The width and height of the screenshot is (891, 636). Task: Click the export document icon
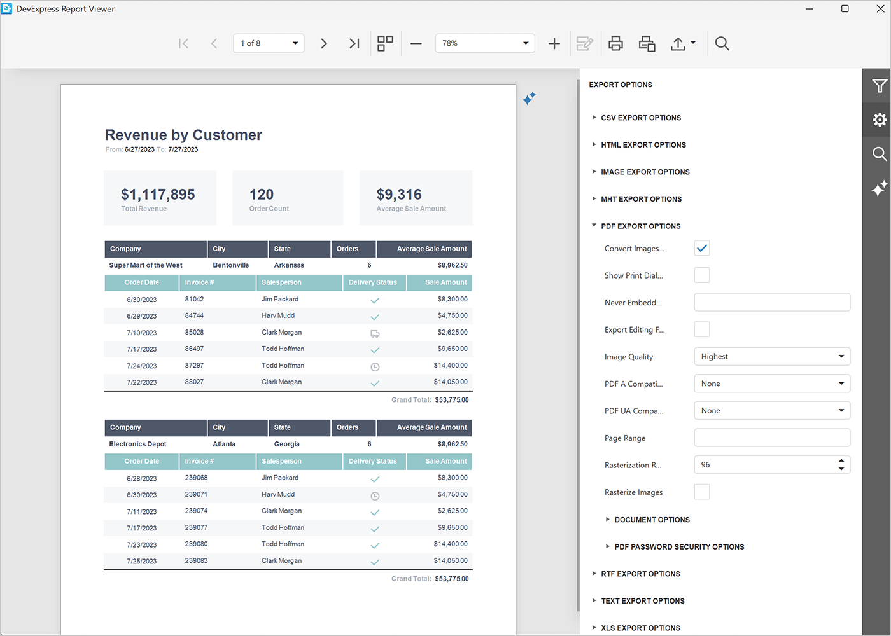[x=678, y=43]
